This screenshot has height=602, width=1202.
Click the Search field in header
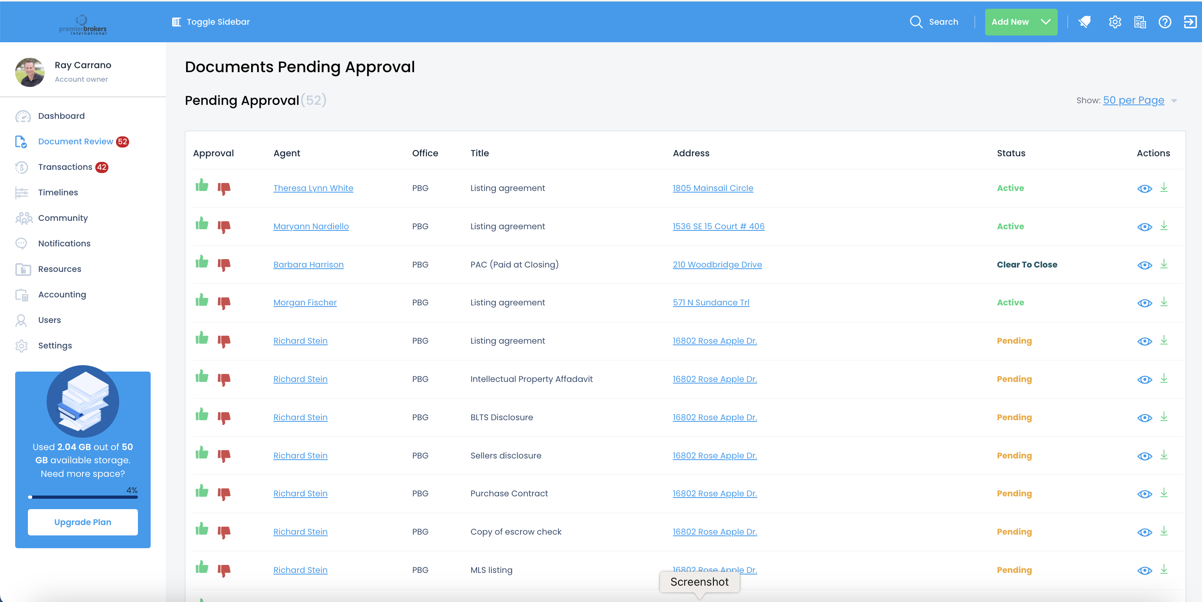tap(943, 22)
